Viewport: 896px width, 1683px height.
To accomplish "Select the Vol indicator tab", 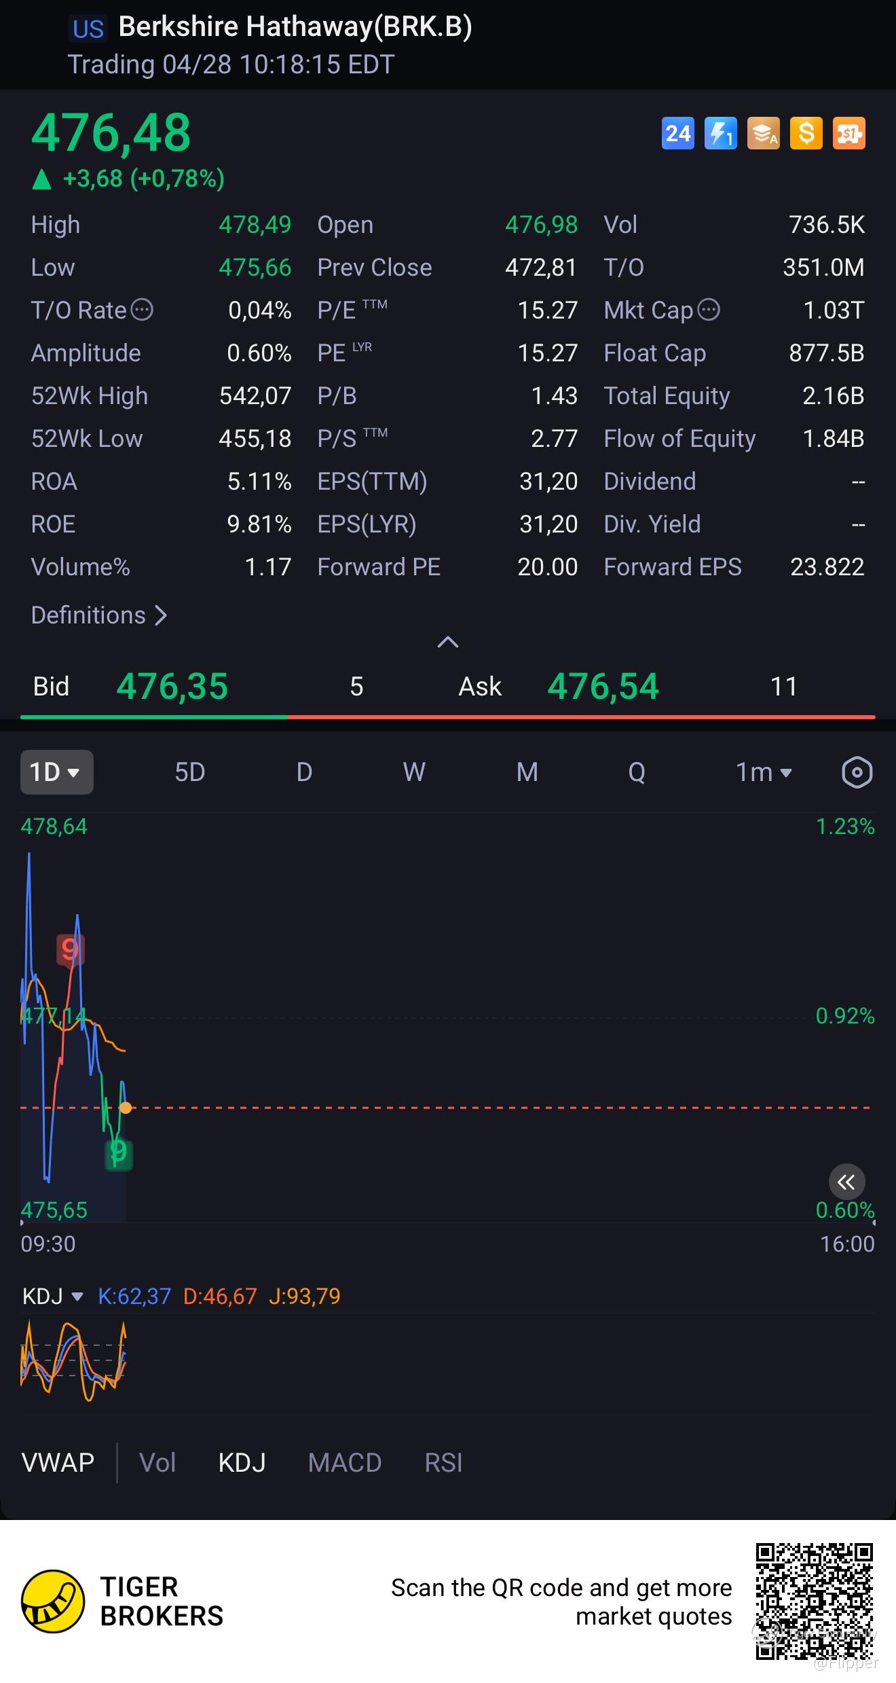I will tap(157, 1462).
